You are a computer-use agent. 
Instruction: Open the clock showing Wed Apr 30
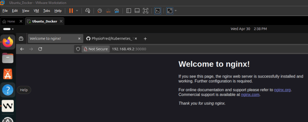[x=249, y=29]
